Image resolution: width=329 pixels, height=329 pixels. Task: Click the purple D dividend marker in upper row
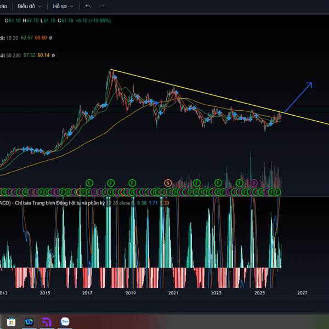254,183
